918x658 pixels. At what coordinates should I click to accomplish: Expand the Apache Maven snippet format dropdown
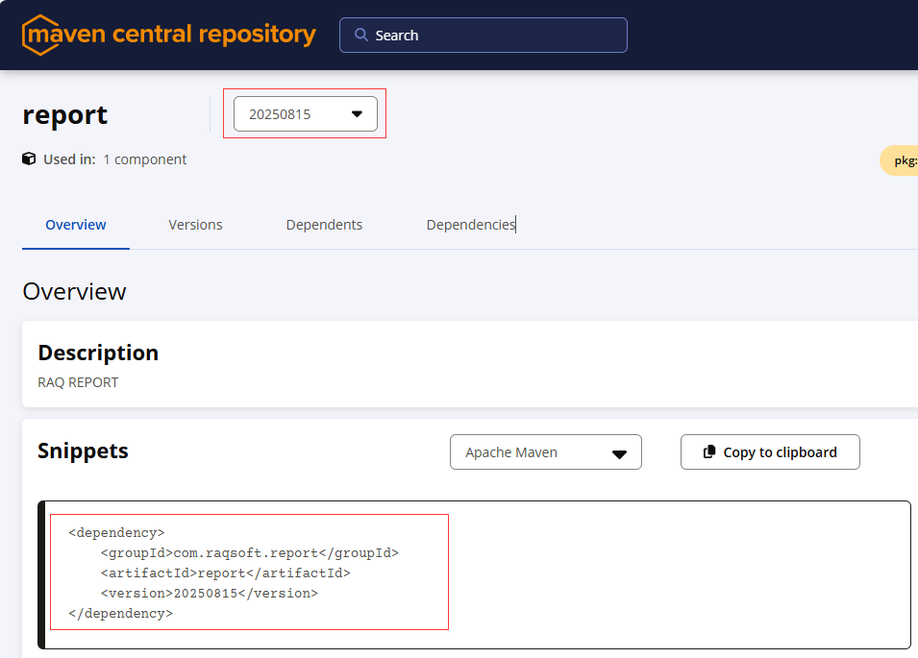click(x=545, y=452)
